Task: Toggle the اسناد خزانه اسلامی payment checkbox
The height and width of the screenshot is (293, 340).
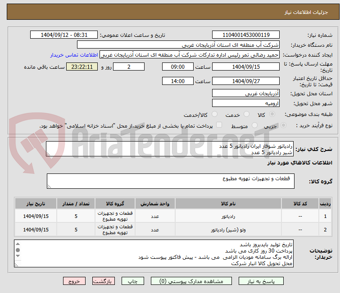Action: point(219,125)
